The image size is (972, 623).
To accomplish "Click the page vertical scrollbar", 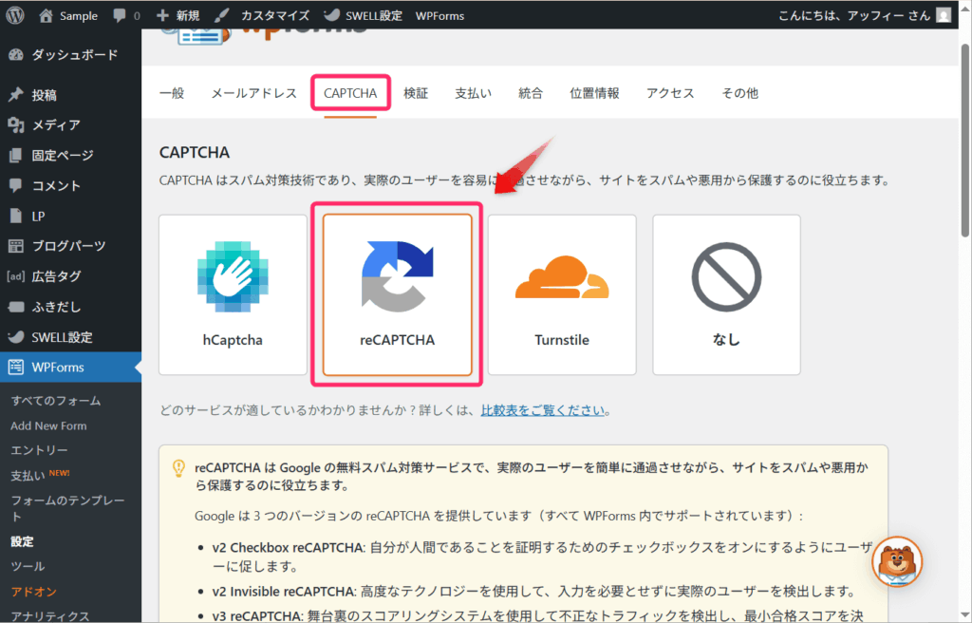I will coord(964,141).
